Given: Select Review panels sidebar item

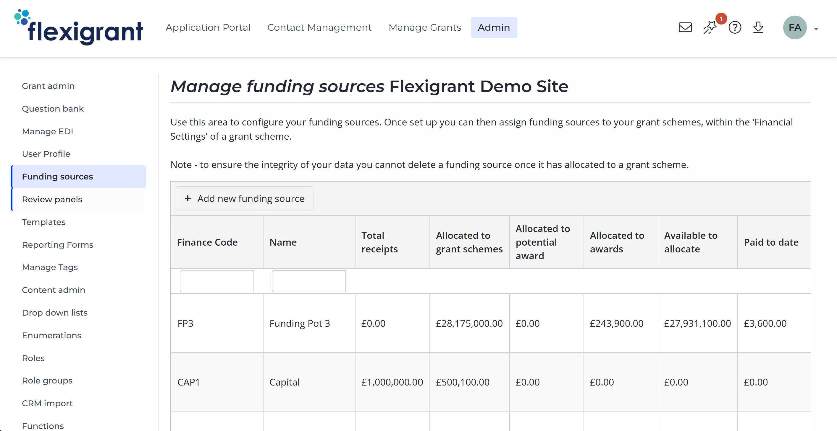Looking at the screenshot, I should [x=78, y=200].
